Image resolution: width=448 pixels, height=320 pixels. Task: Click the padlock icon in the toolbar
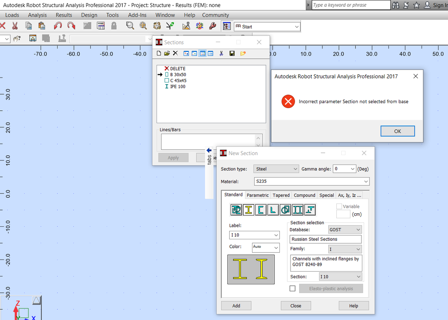pyautogui.click(x=114, y=26)
